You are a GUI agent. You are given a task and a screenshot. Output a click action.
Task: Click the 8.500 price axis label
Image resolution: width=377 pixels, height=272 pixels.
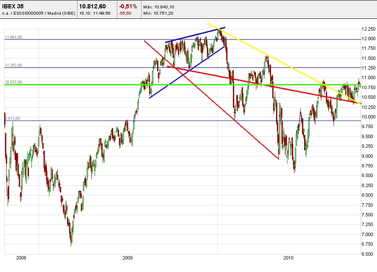(367, 175)
